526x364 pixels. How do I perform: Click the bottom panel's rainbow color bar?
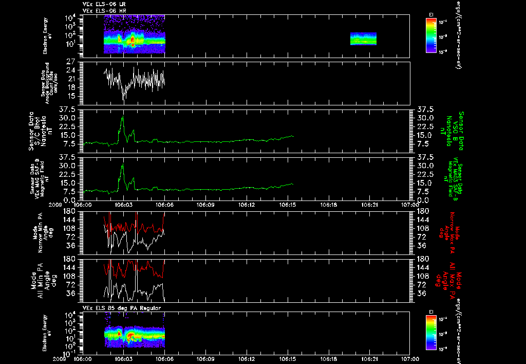431,333
